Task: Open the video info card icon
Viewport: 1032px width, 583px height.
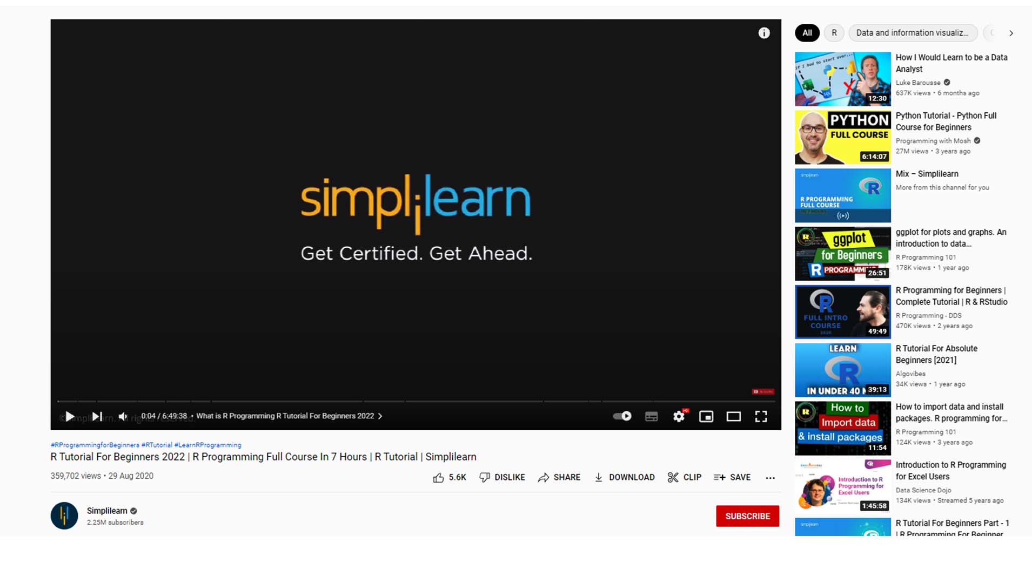Action: pos(763,33)
